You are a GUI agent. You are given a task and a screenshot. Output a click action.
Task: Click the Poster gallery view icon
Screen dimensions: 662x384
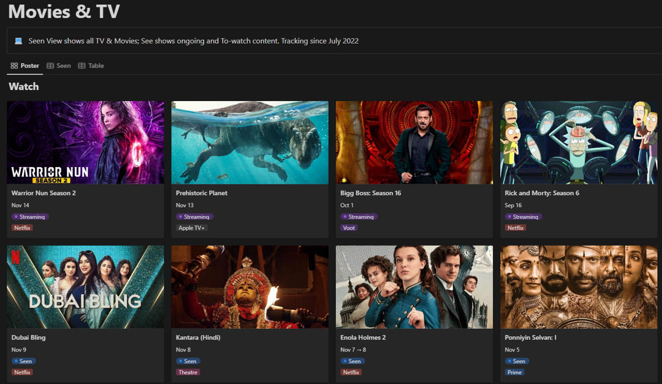click(x=14, y=66)
